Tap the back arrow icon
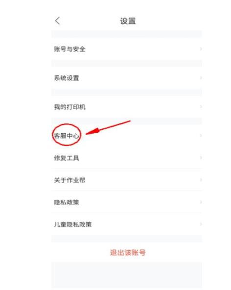The width and height of the screenshot is (231, 290). (x=57, y=21)
